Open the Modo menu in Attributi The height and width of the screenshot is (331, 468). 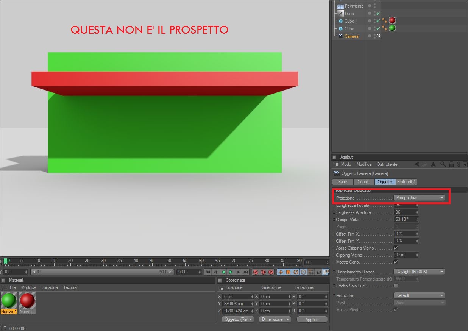[346, 164]
